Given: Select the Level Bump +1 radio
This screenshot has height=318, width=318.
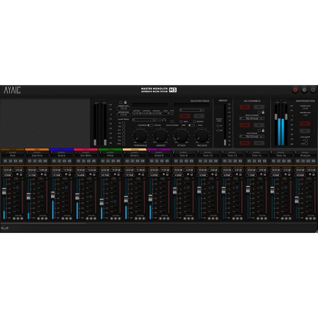Looking at the screenshot, I should tap(306, 140).
